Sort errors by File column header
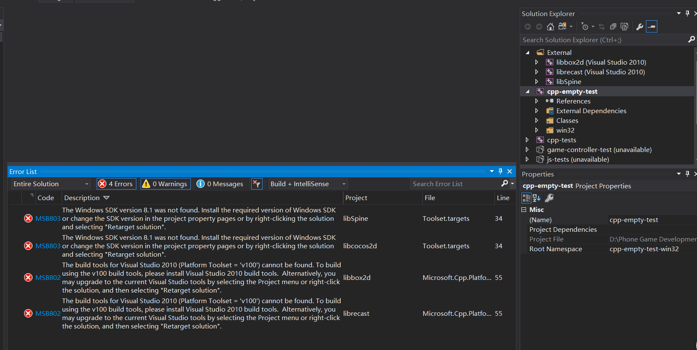The height and width of the screenshot is (350, 697). (x=430, y=198)
